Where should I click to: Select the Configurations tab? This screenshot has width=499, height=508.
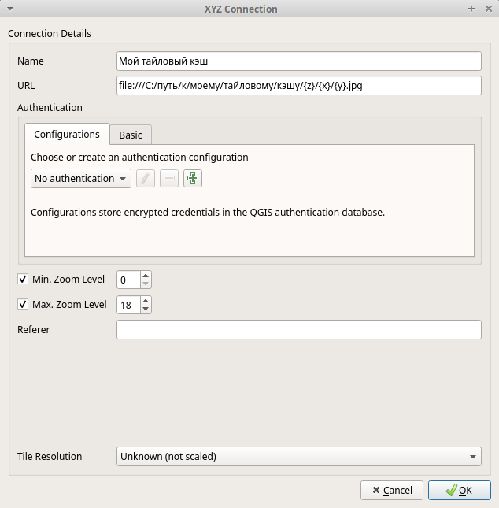[67, 135]
